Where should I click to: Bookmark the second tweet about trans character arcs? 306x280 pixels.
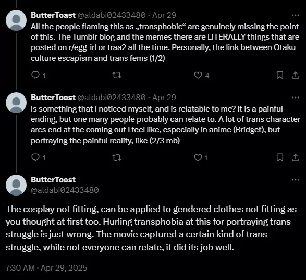click(280, 157)
